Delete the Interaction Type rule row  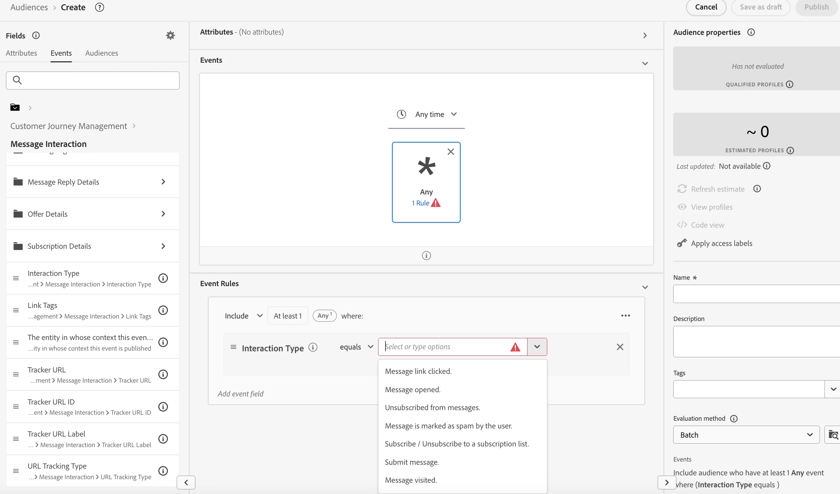pyautogui.click(x=620, y=347)
